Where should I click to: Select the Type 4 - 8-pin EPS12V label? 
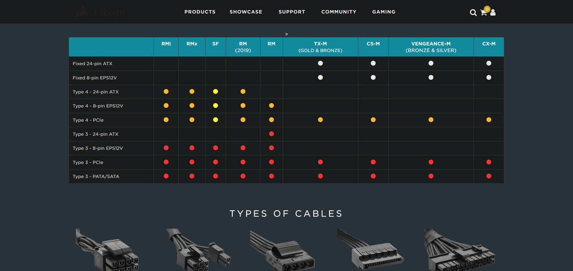(98, 106)
